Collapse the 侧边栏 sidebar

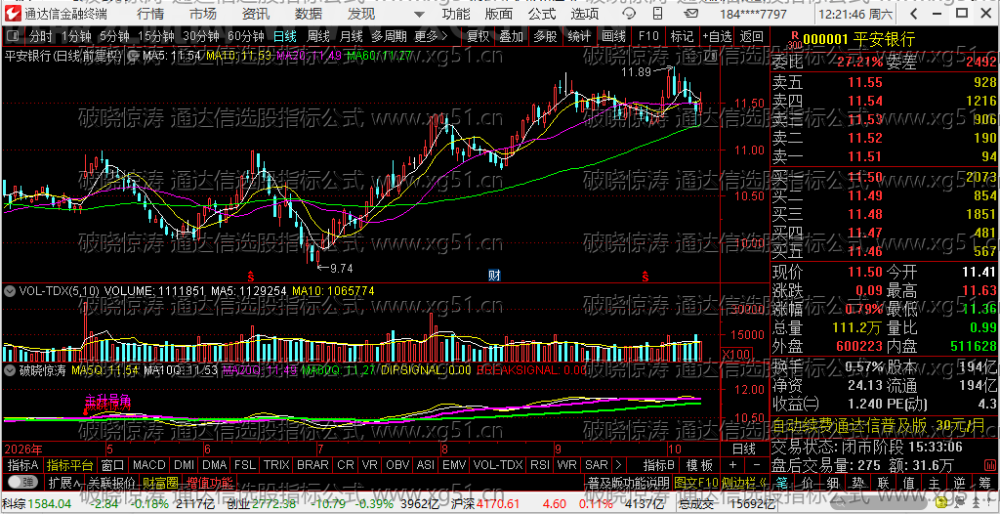coord(745,482)
